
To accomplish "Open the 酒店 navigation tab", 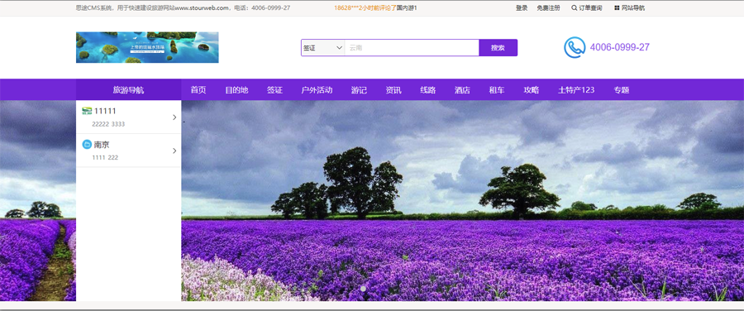I will pyautogui.click(x=462, y=89).
